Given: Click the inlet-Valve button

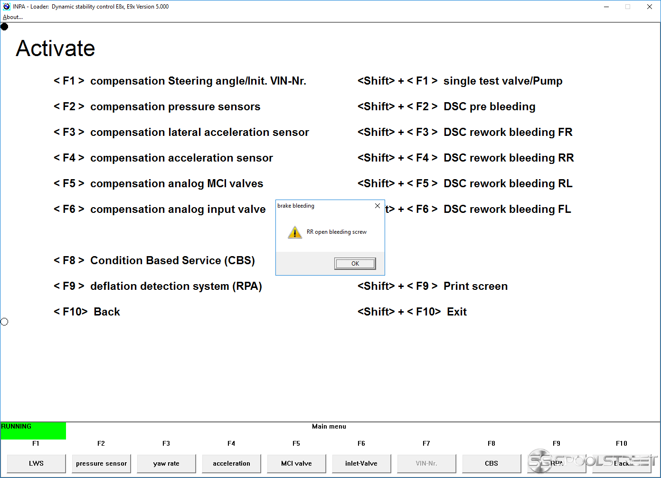Looking at the screenshot, I should [x=361, y=463].
